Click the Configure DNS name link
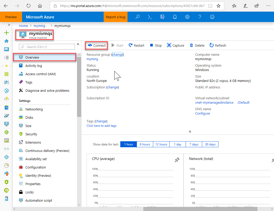 point(202,114)
